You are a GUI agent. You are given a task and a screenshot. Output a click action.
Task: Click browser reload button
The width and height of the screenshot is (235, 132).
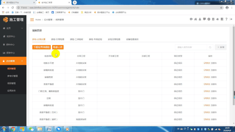coord(12,8)
